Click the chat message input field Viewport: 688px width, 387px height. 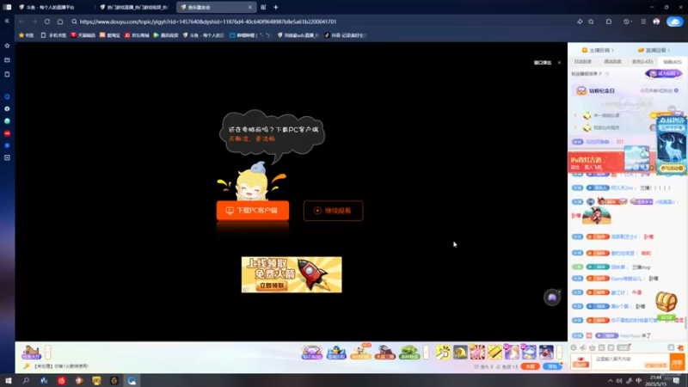pos(630,362)
